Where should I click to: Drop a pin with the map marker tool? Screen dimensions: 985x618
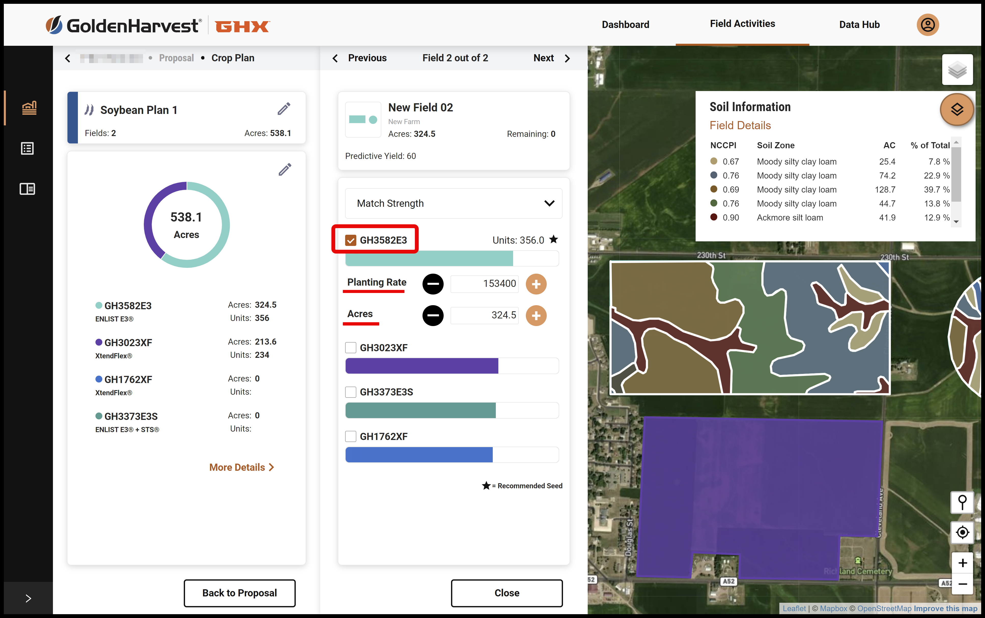pyautogui.click(x=962, y=502)
